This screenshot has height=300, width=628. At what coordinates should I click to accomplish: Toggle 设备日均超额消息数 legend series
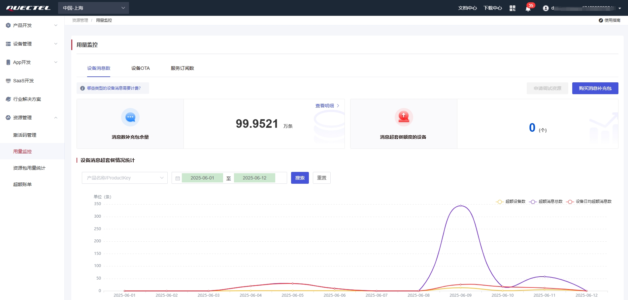[589, 202]
